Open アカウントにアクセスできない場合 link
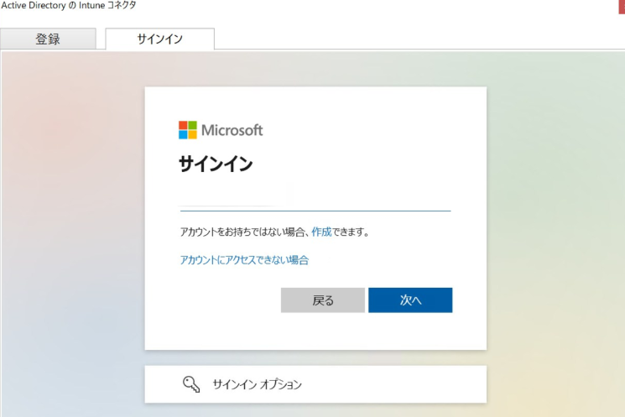The height and width of the screenshot is (417, 625). [x=244, y=260]
